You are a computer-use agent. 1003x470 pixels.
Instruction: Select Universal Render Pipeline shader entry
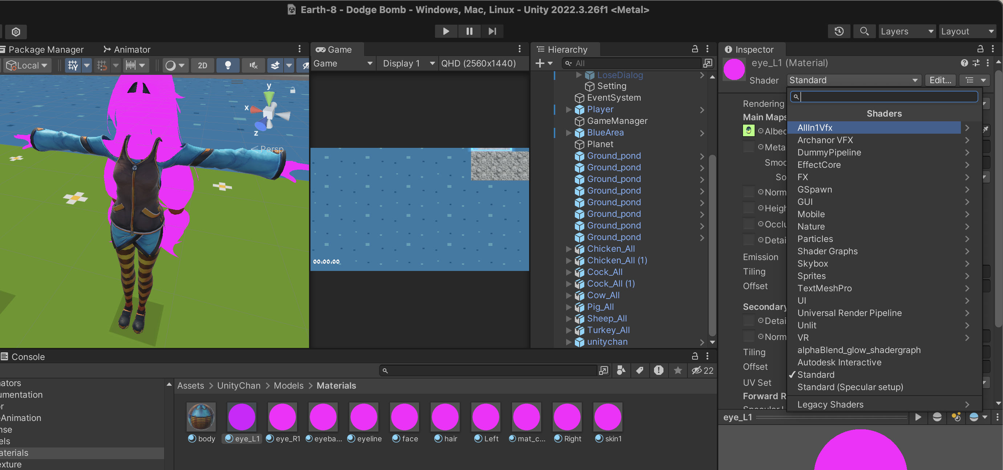849,313
